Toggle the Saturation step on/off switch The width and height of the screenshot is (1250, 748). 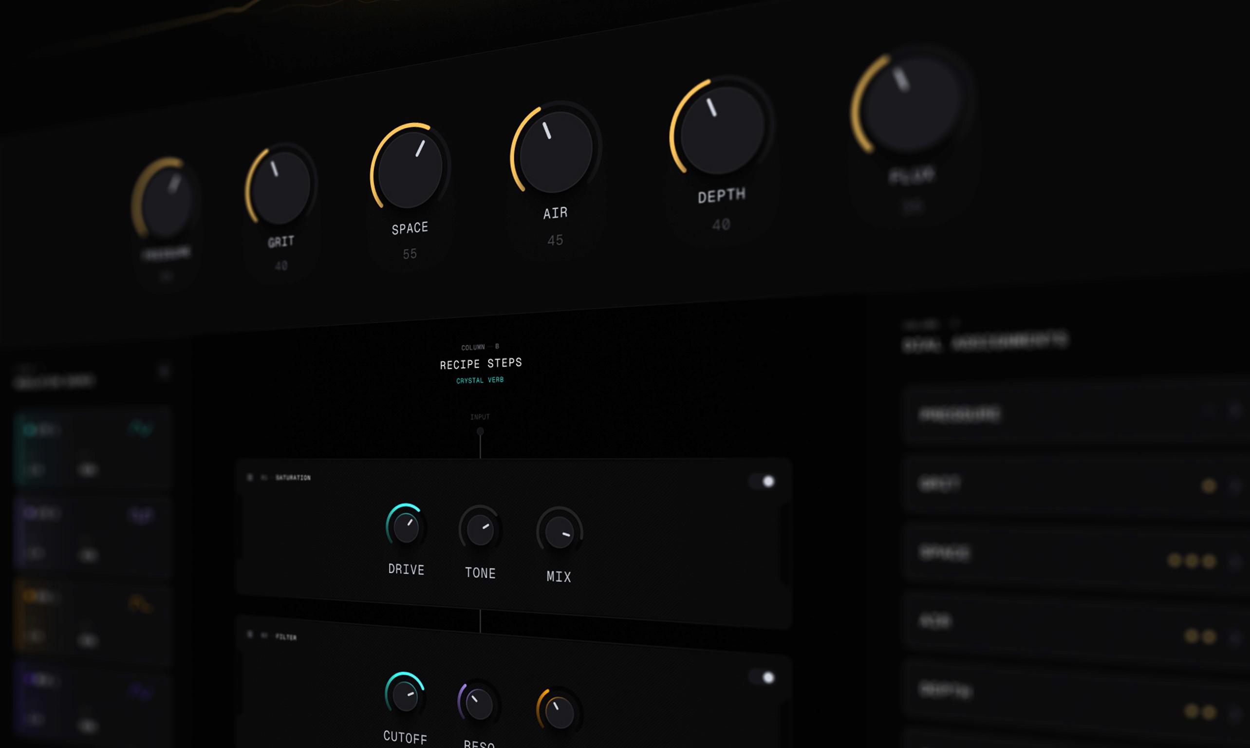click(x=762, y=481)
